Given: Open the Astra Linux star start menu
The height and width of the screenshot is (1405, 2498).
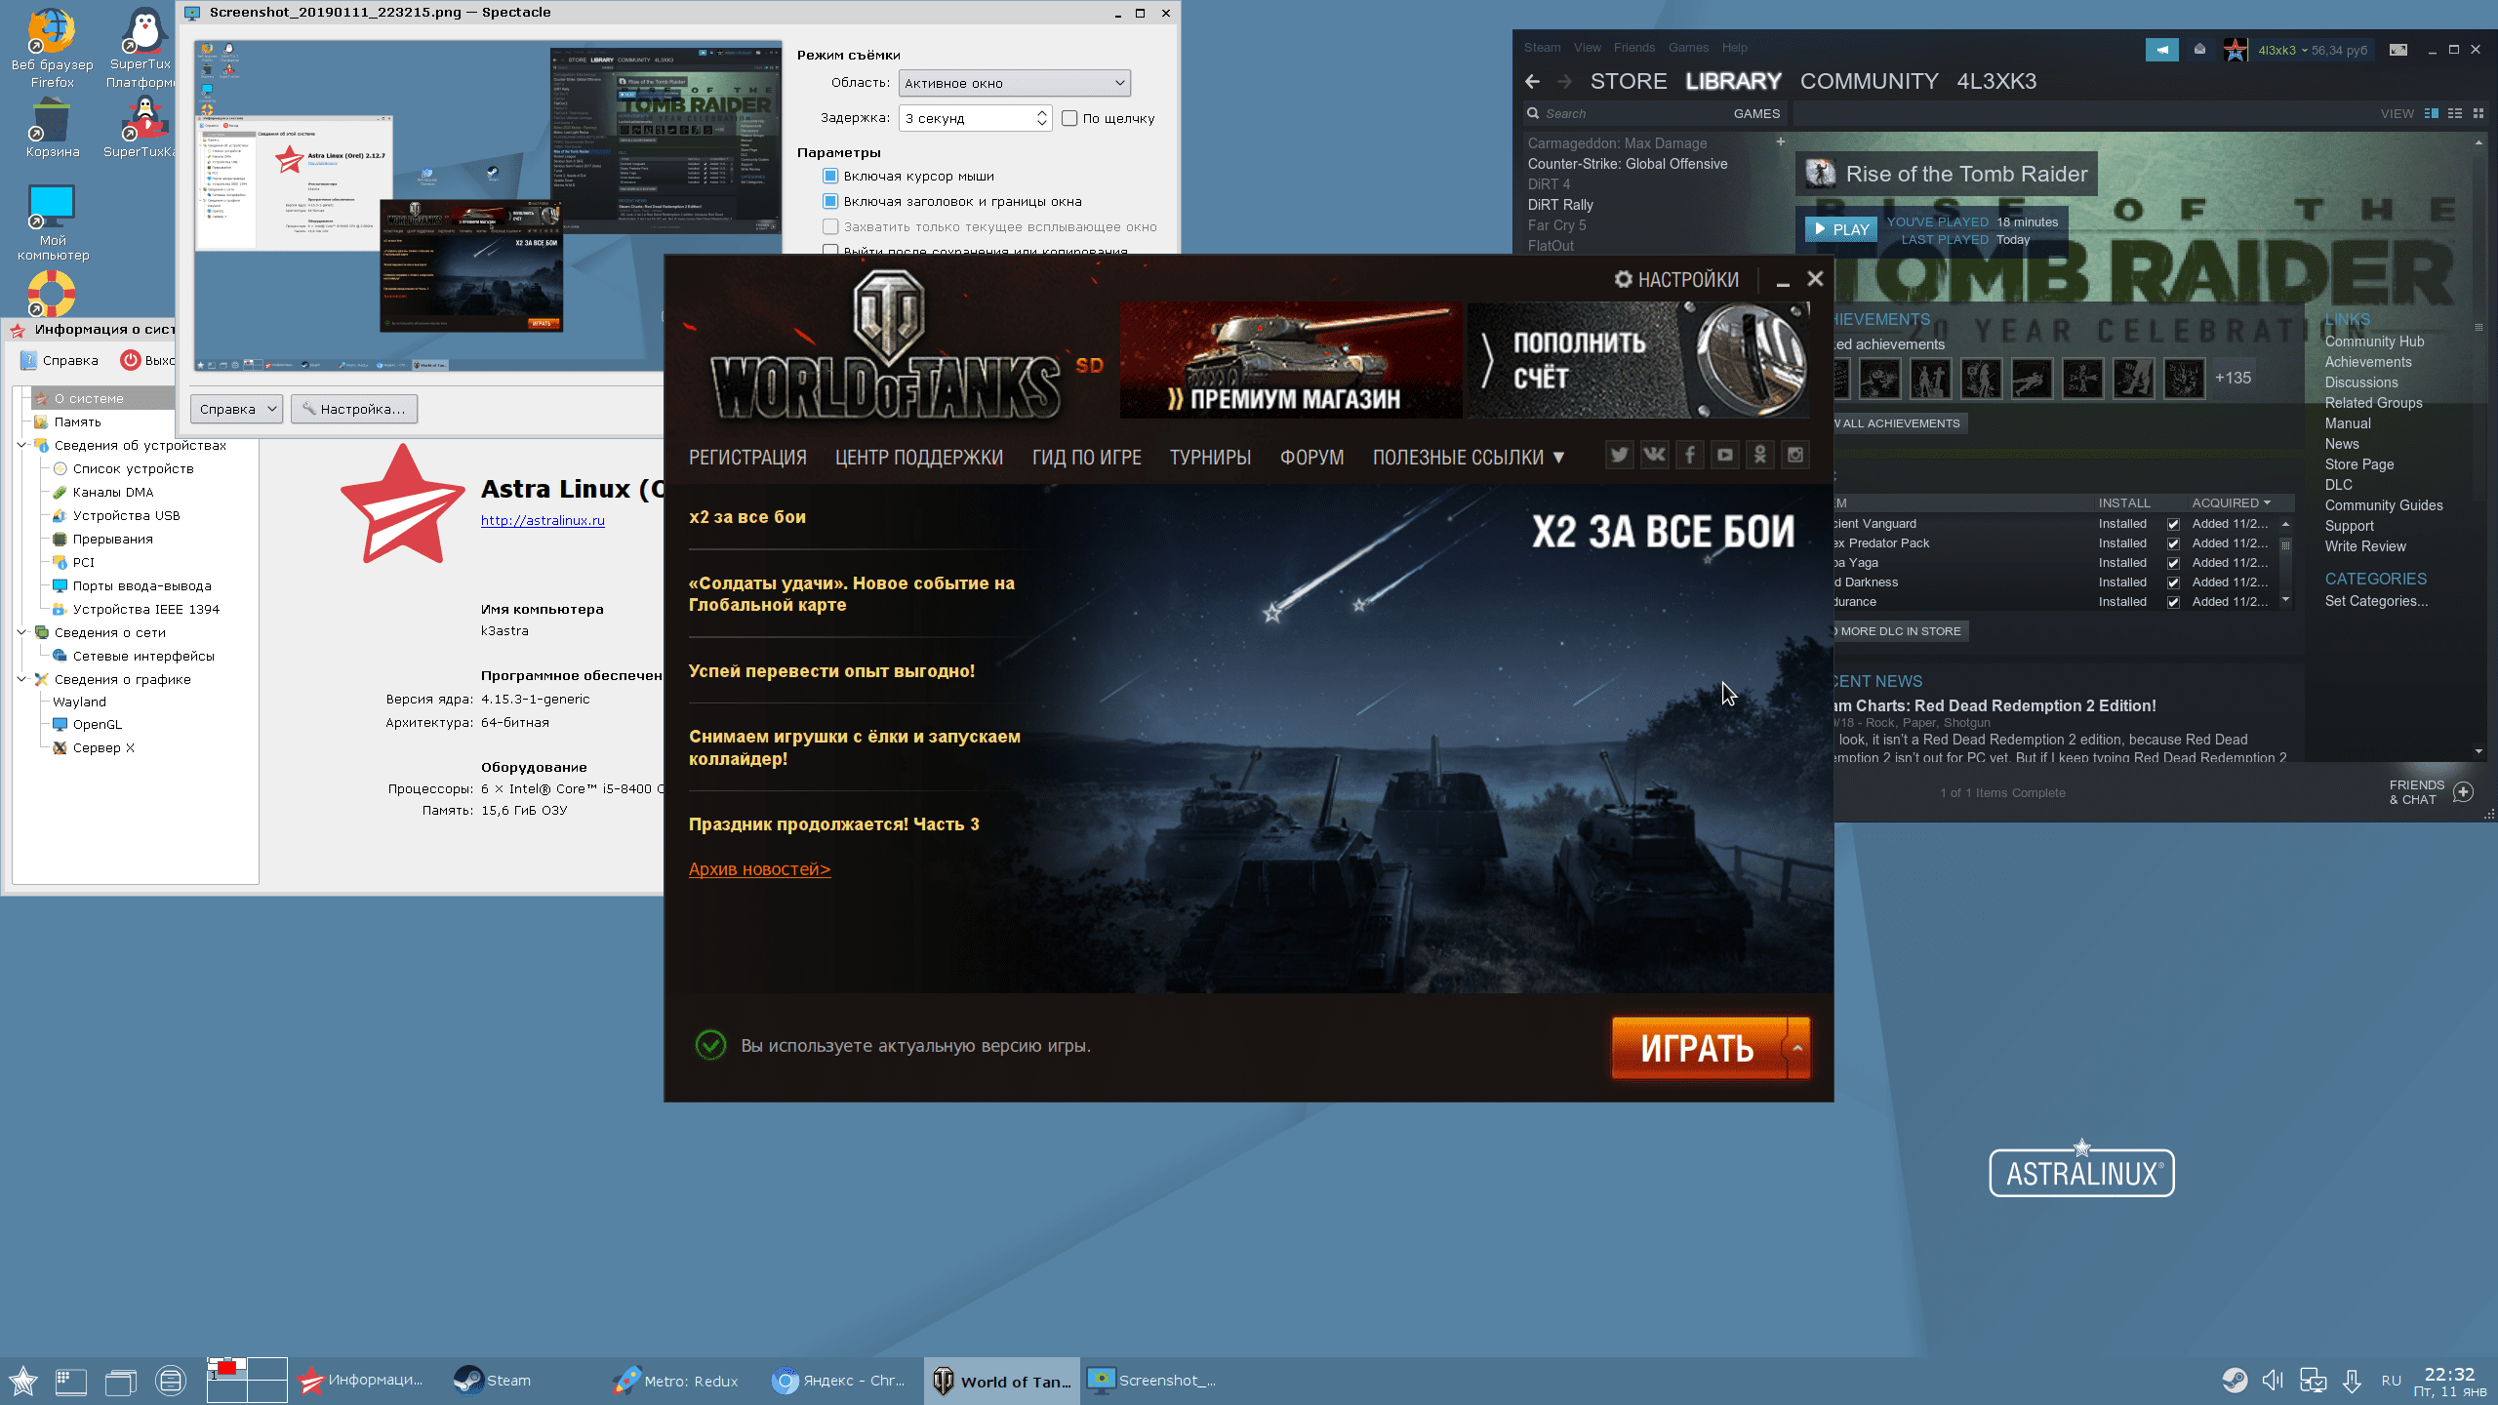Looking at the screenshot, I should [x=23, y=1381].
